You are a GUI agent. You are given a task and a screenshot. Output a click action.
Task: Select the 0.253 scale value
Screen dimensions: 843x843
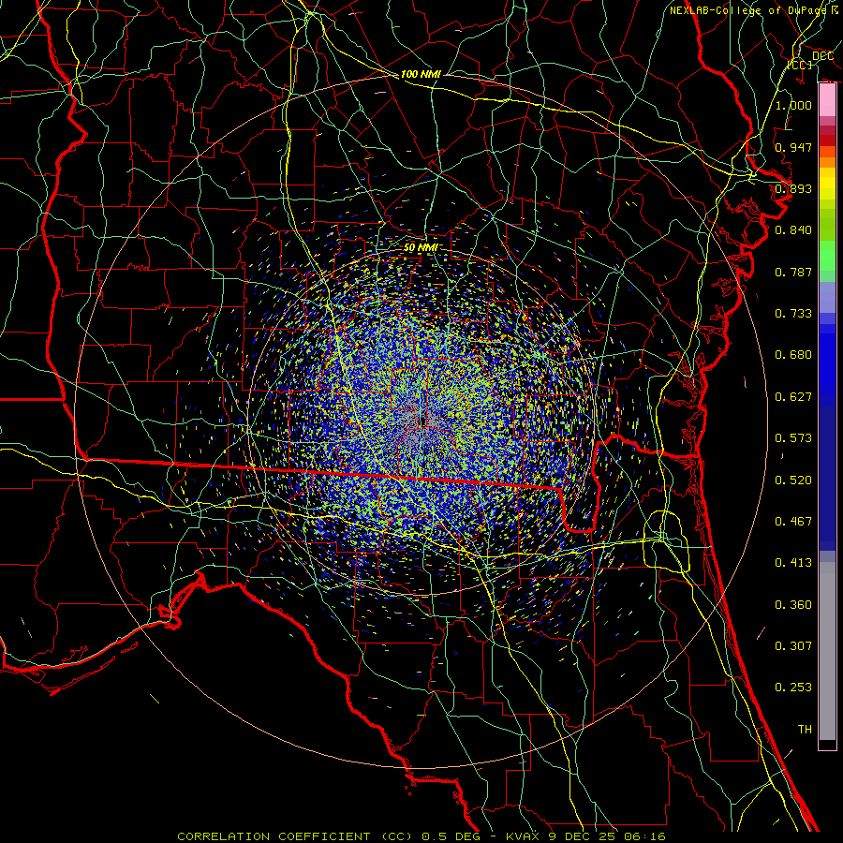click(x=793, y=688)
